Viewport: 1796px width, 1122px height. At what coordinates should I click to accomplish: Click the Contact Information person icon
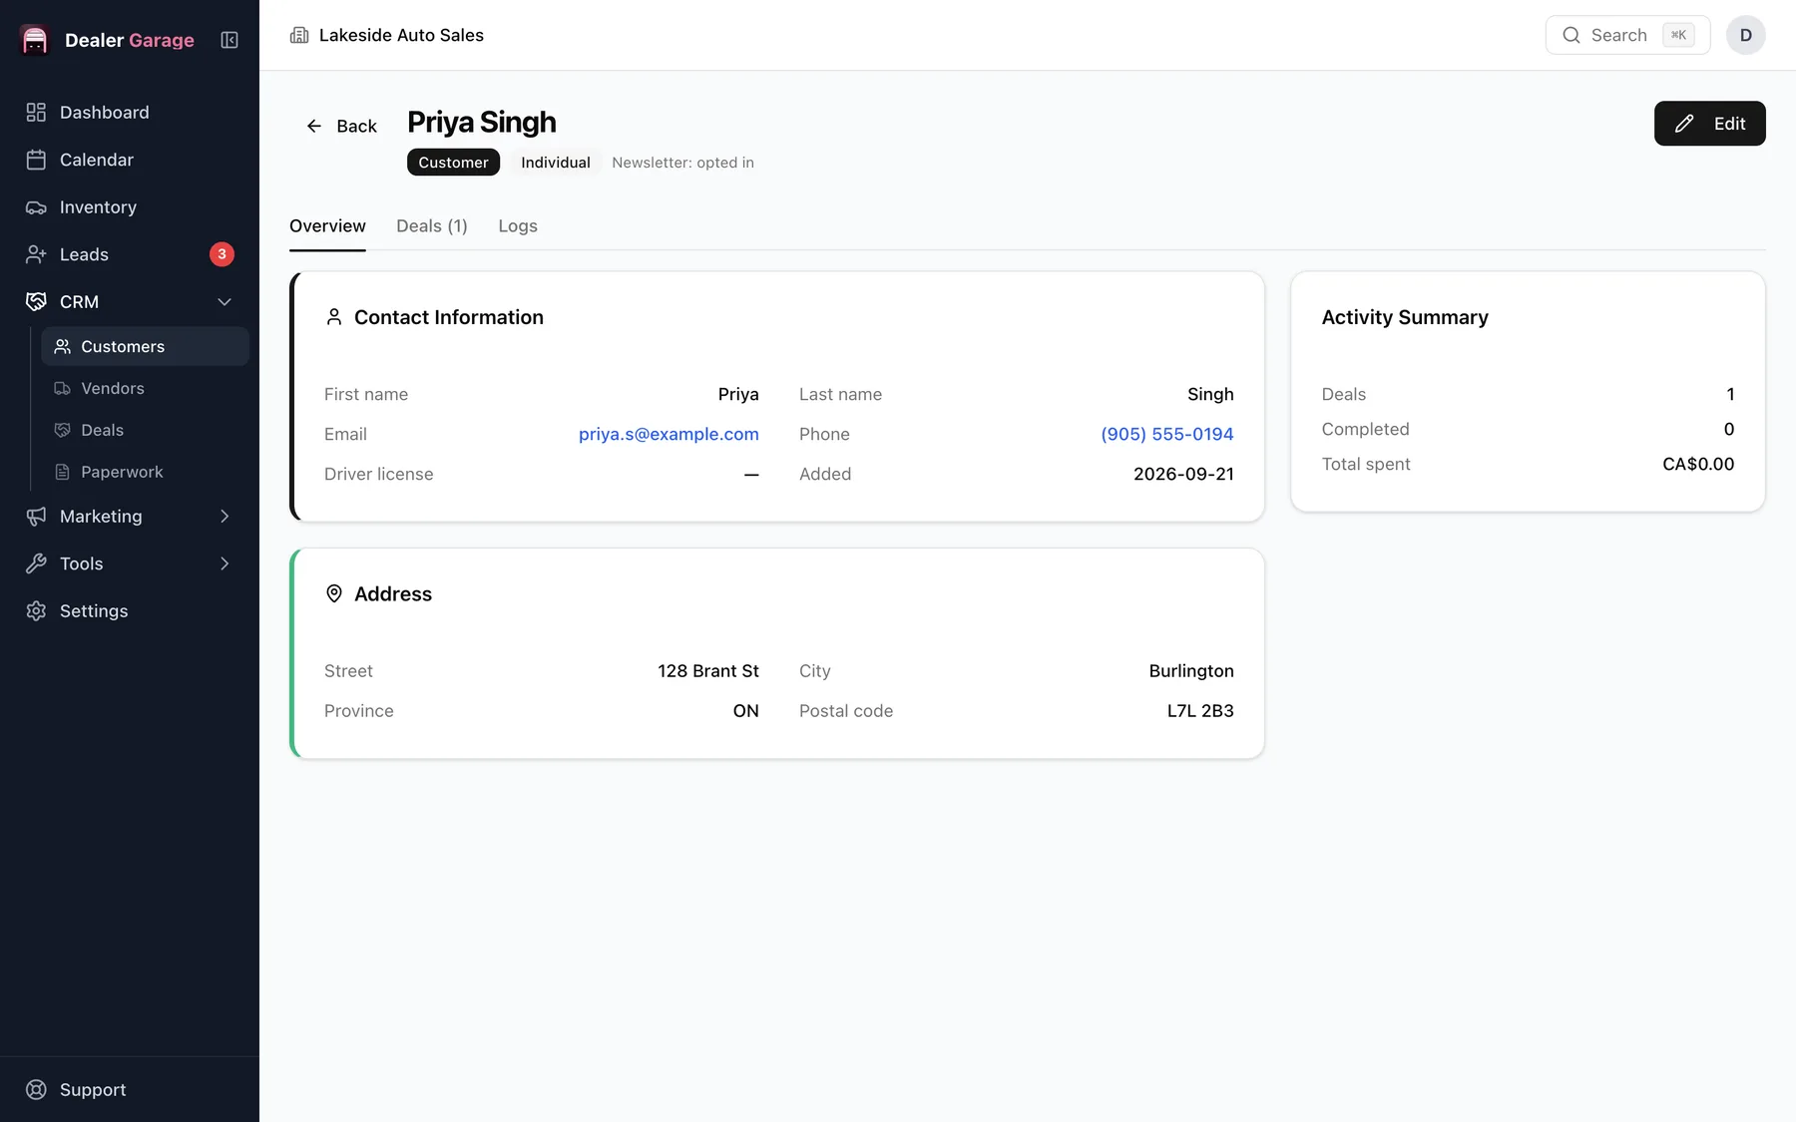(x=334, y=317)
